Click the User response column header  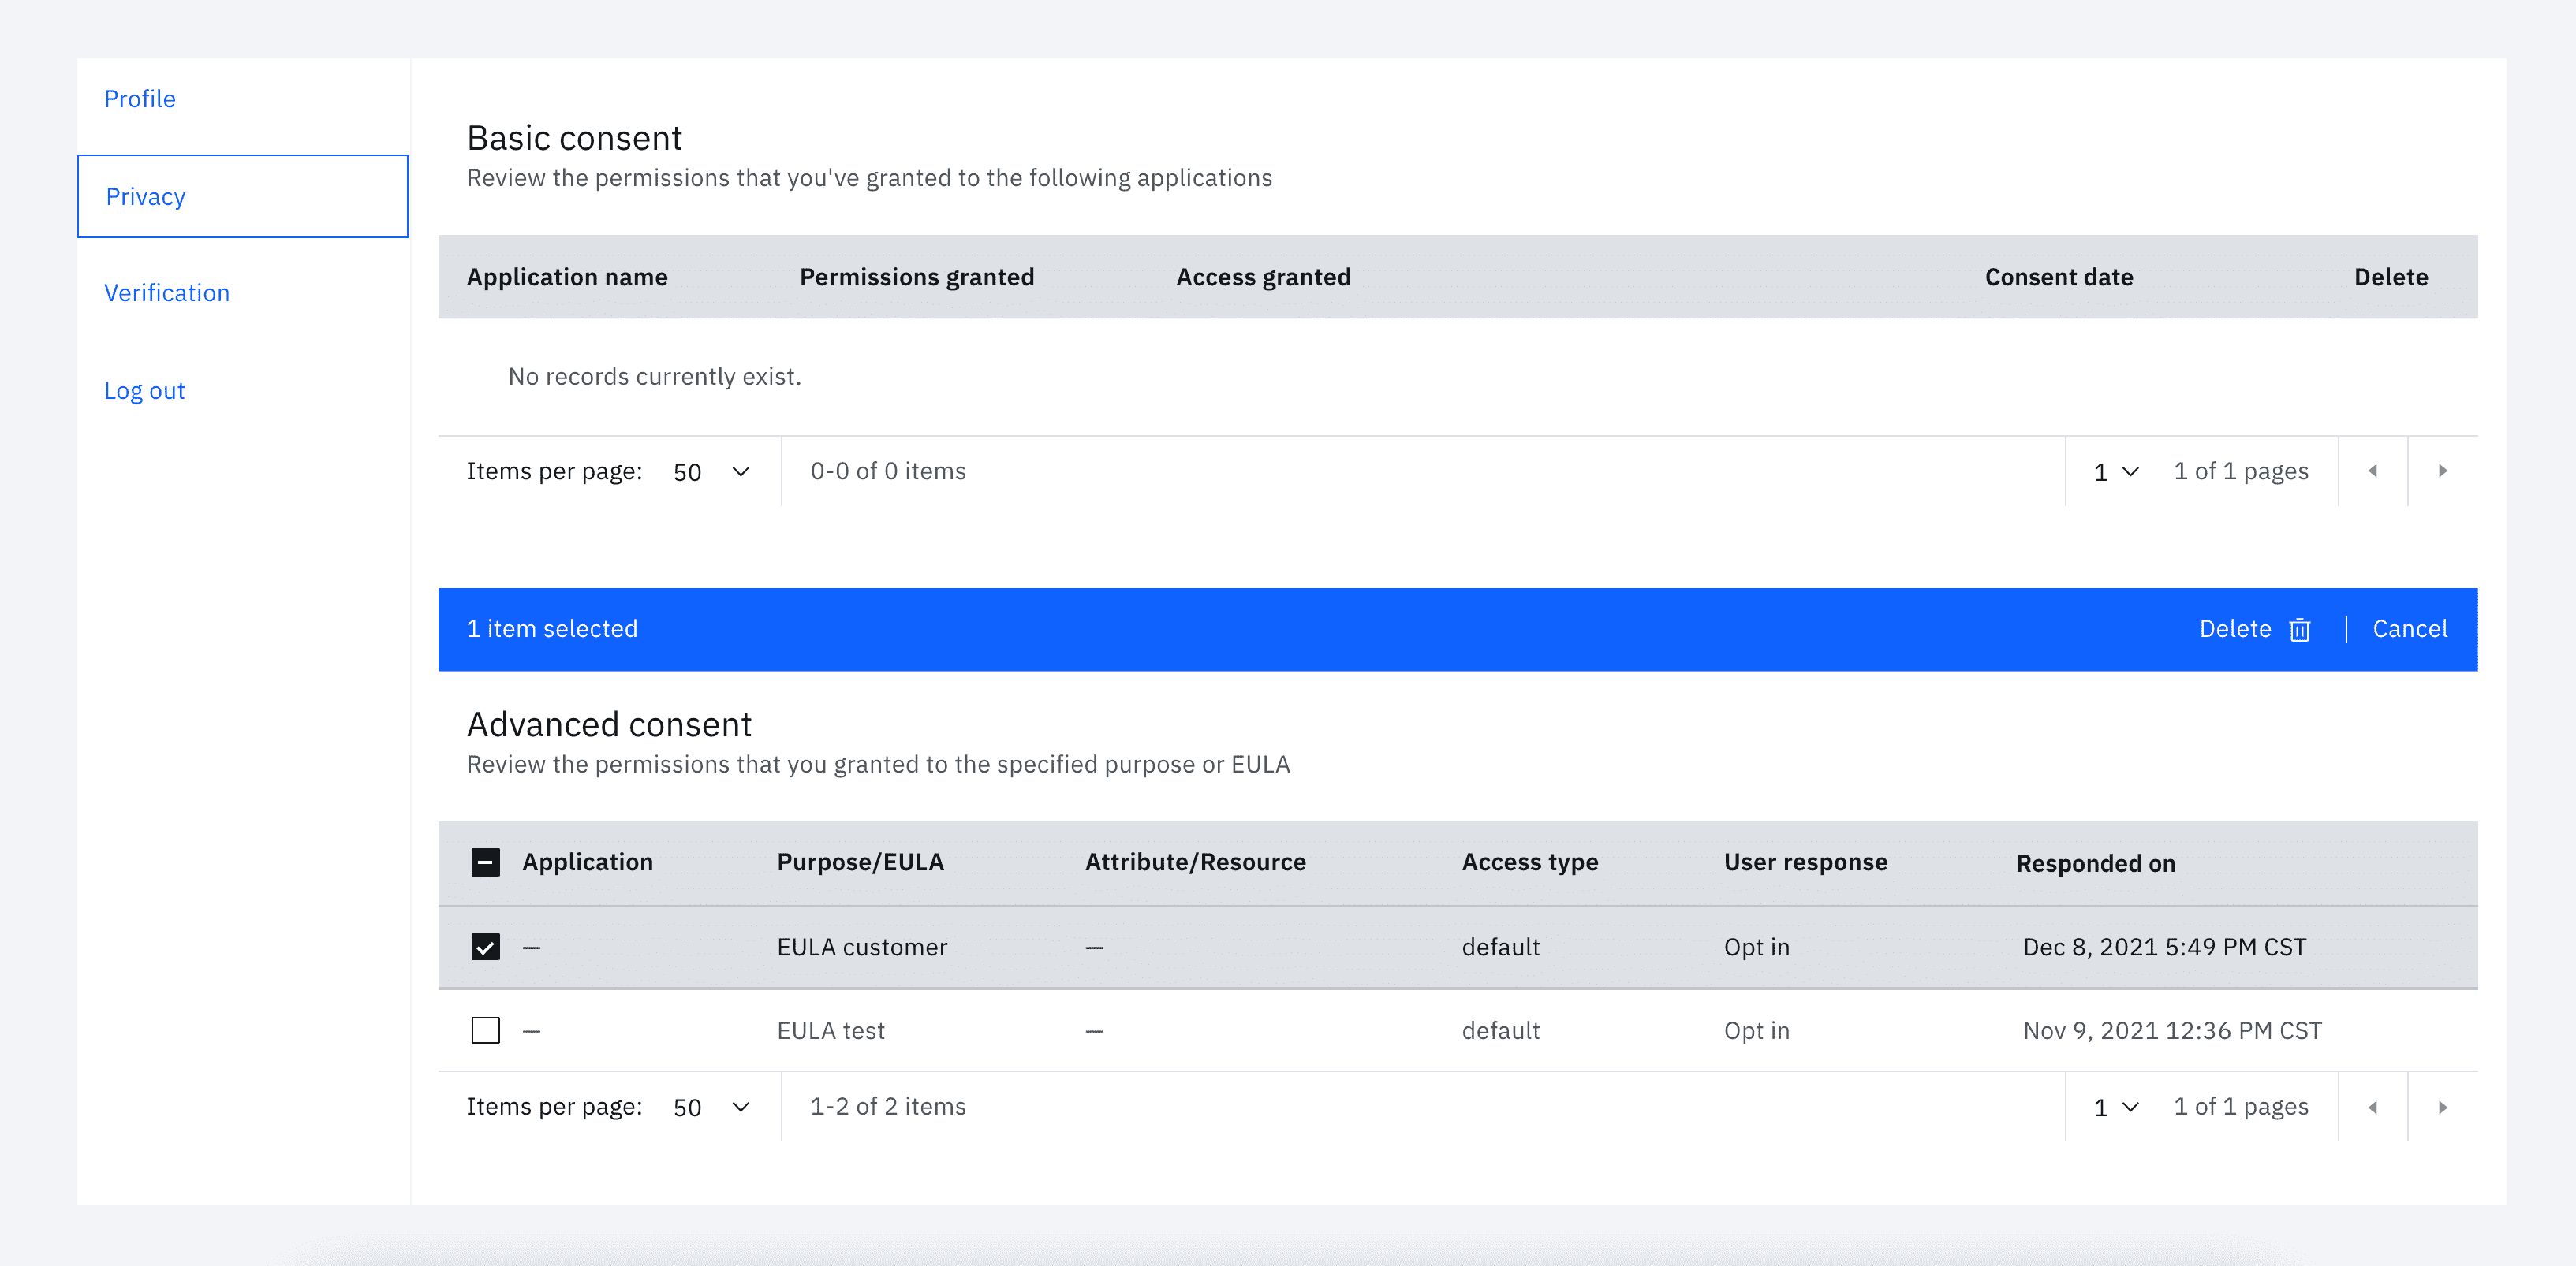coord(1805,862)
